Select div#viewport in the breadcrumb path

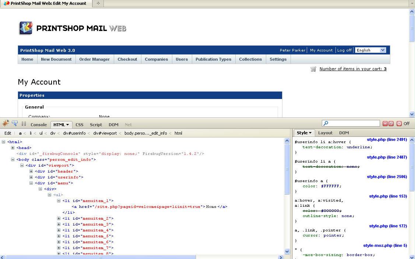(105, 133)
